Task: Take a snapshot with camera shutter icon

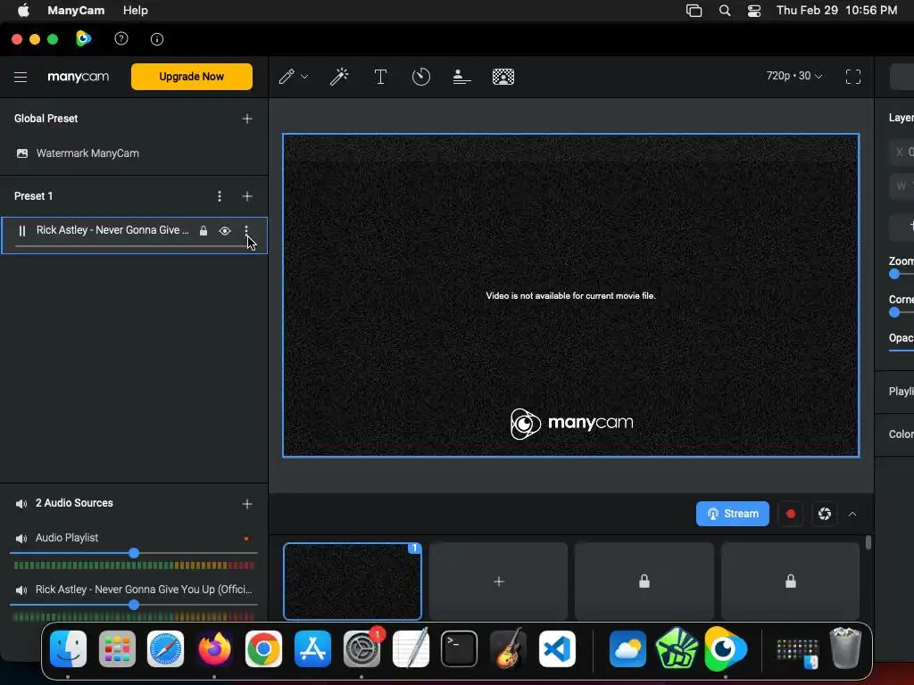Action: coord(824,514)
